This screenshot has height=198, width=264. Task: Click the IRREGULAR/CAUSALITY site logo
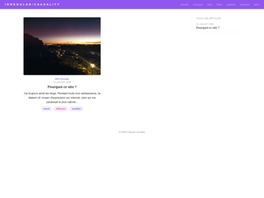pos(32,4)
